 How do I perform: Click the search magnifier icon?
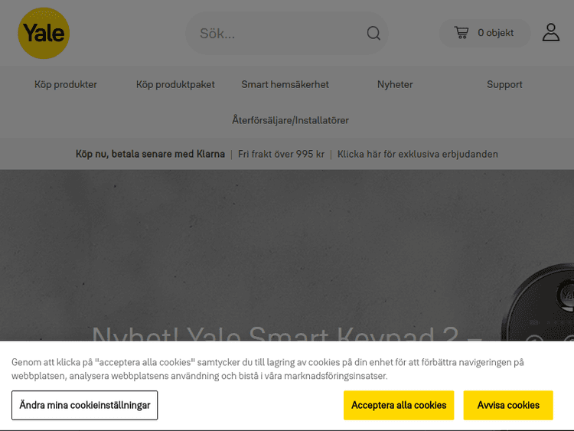pos(373,33)
